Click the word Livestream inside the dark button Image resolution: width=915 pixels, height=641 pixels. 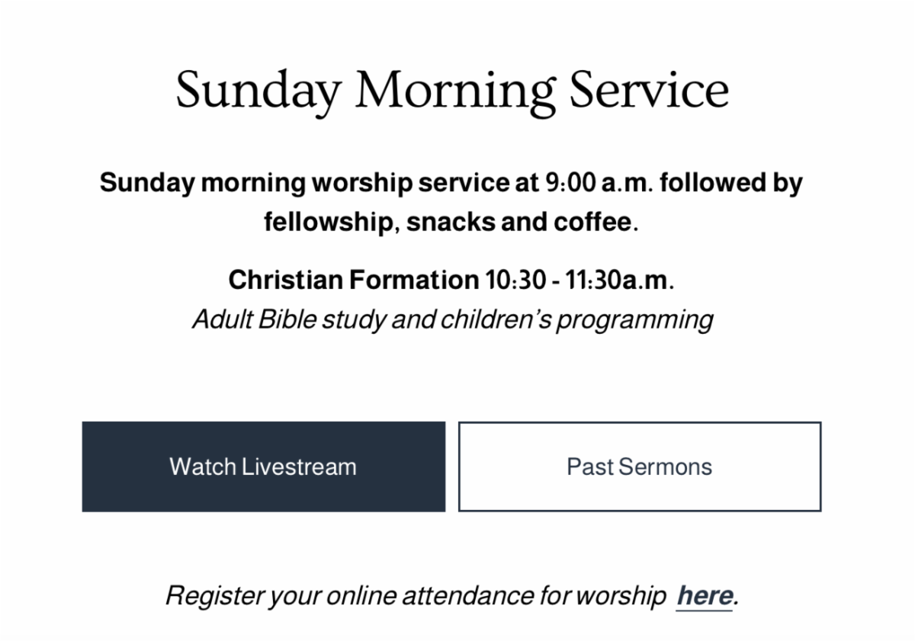click(x=299, y=466)
